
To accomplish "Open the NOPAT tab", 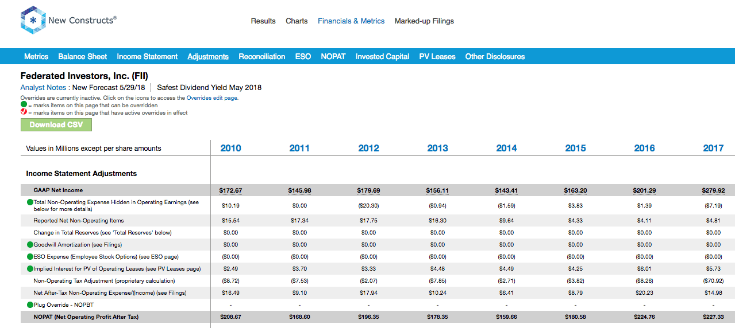I will 333,56.
